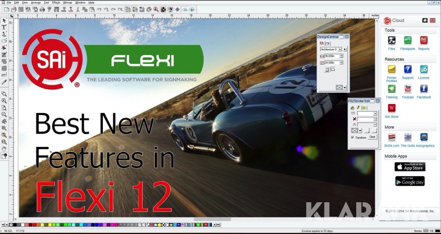Screen dimensions: 441x234
Task: Open the Effects menu
Action: (56, 2)
